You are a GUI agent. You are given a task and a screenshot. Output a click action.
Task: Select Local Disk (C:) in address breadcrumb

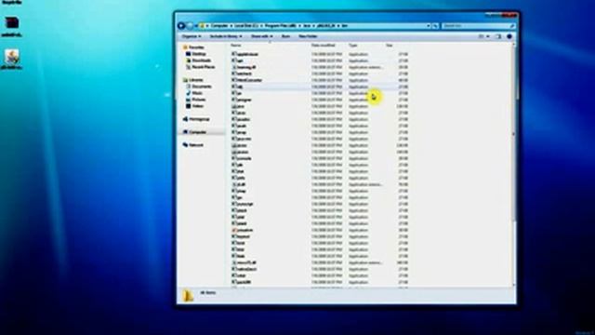click(246, 26)
